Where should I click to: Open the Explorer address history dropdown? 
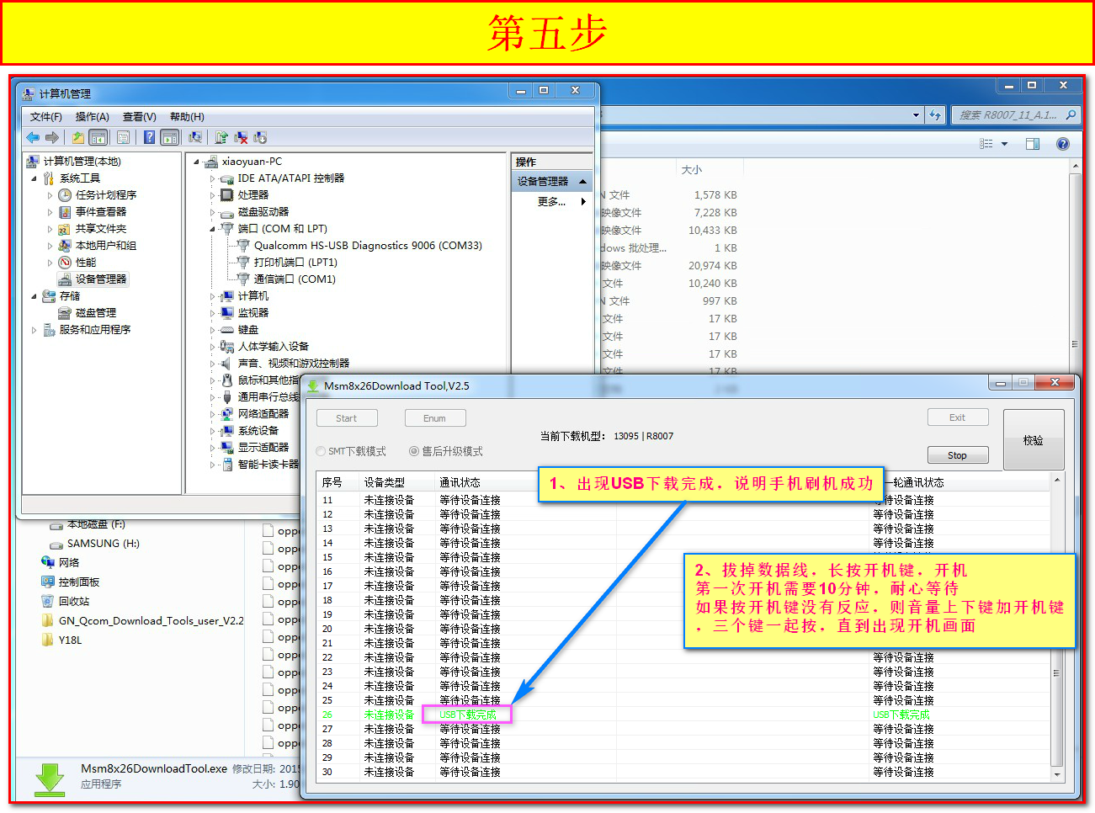(x=917, y=115)
